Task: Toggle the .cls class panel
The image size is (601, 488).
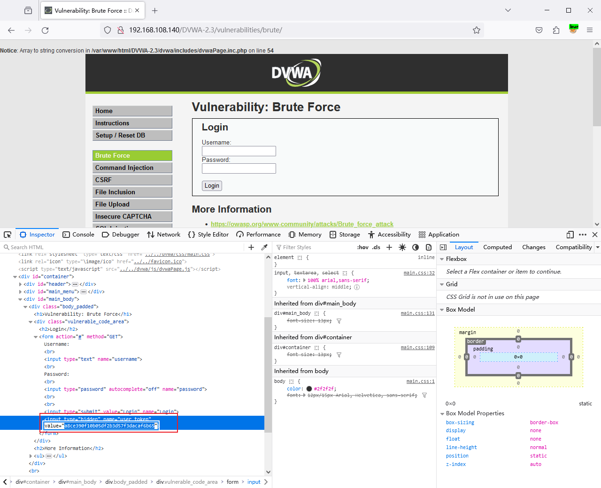Action: (x=376, y=247)
